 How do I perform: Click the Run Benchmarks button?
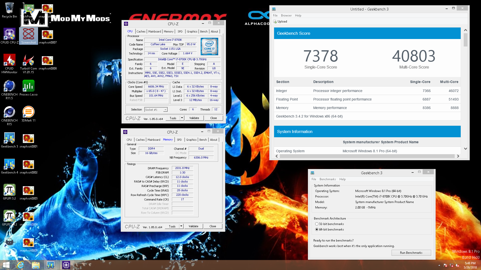click(x=411, y=253)
